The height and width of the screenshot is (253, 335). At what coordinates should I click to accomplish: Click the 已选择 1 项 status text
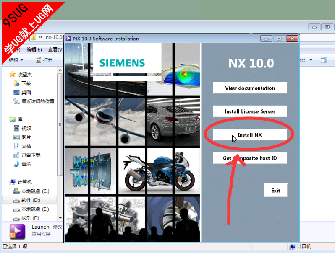tap(15, 247)
